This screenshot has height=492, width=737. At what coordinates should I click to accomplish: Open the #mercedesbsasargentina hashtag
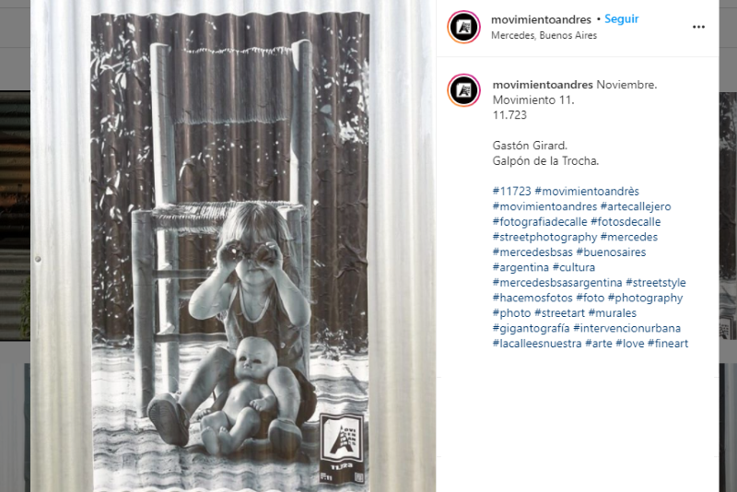point(557,283)
